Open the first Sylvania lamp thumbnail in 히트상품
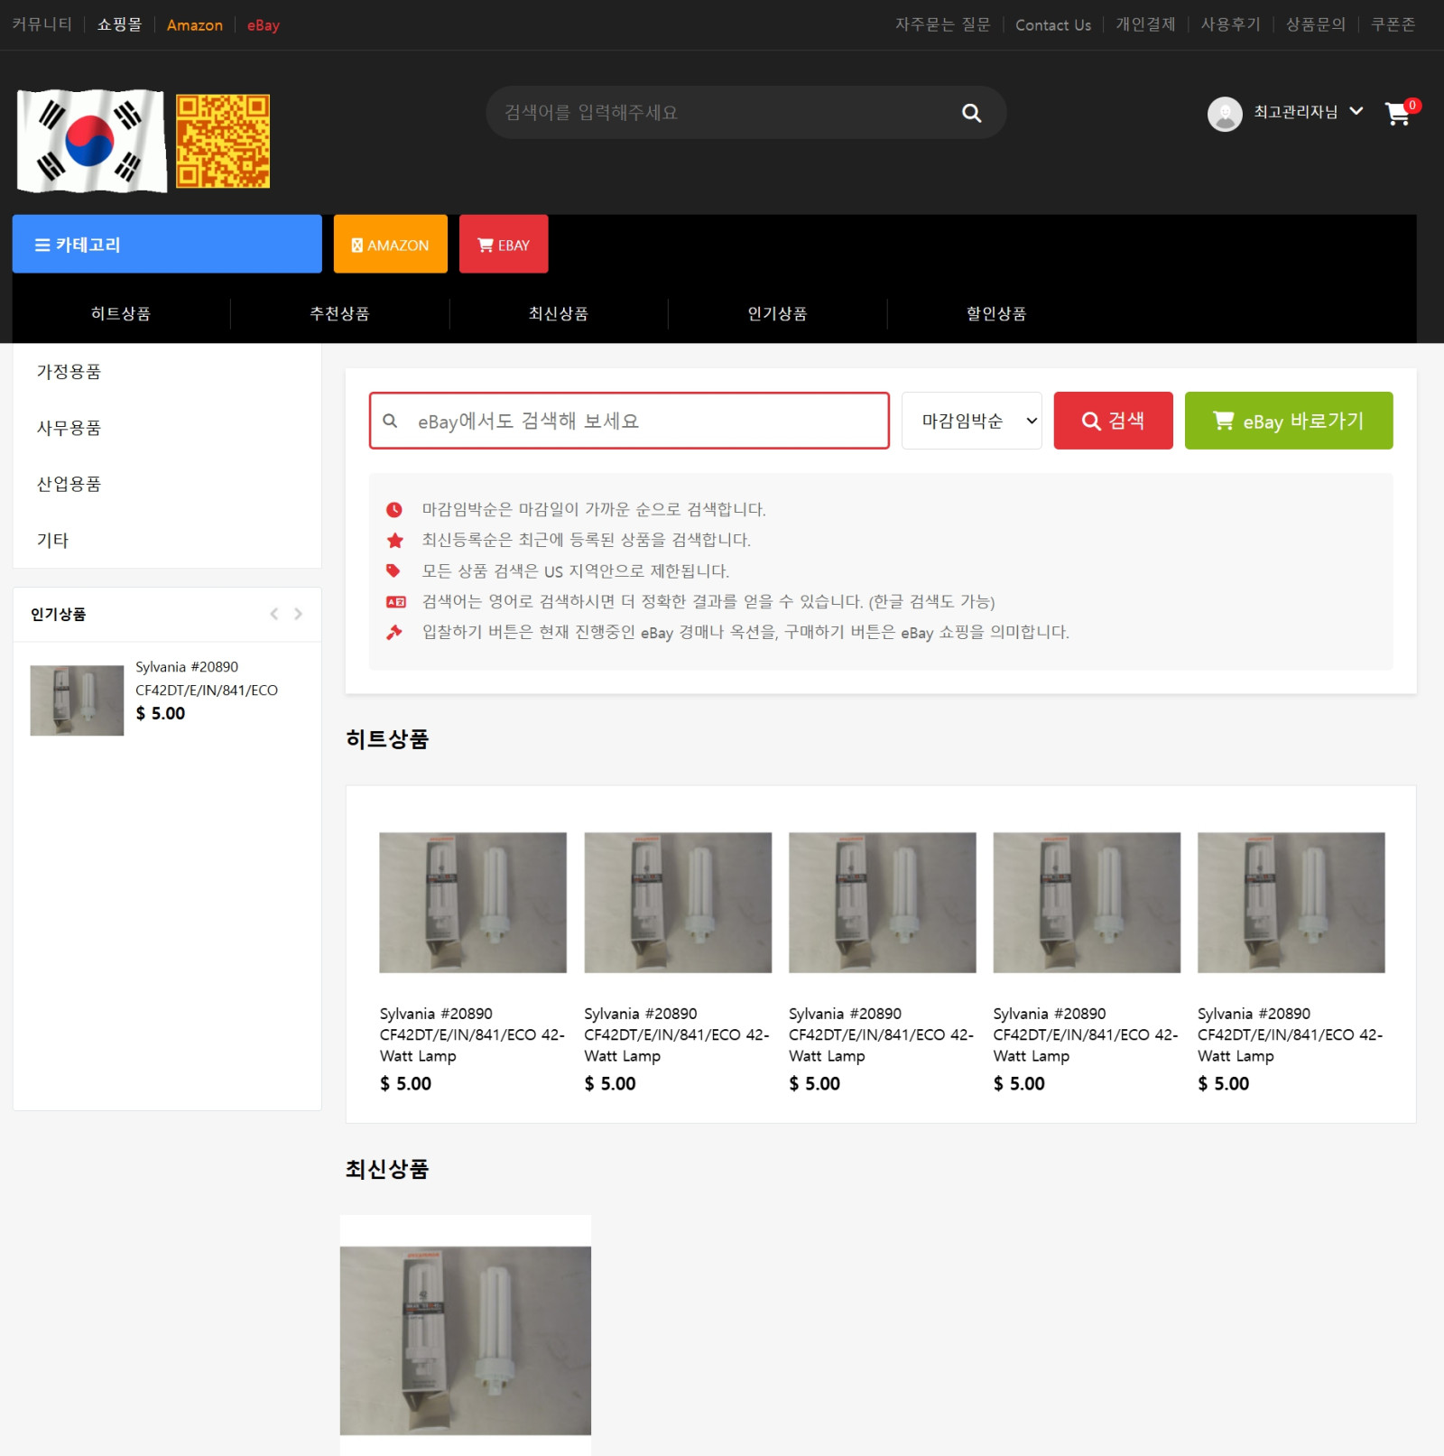This screenshot has height=1456, width=1444. click(x=473, y=902)
